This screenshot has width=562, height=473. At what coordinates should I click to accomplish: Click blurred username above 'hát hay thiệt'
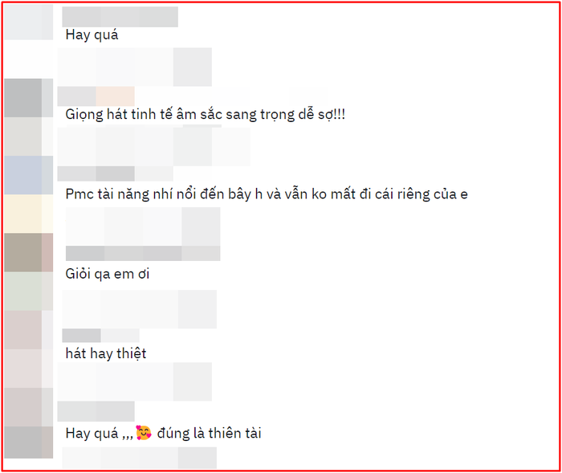[x=100, y=336]
